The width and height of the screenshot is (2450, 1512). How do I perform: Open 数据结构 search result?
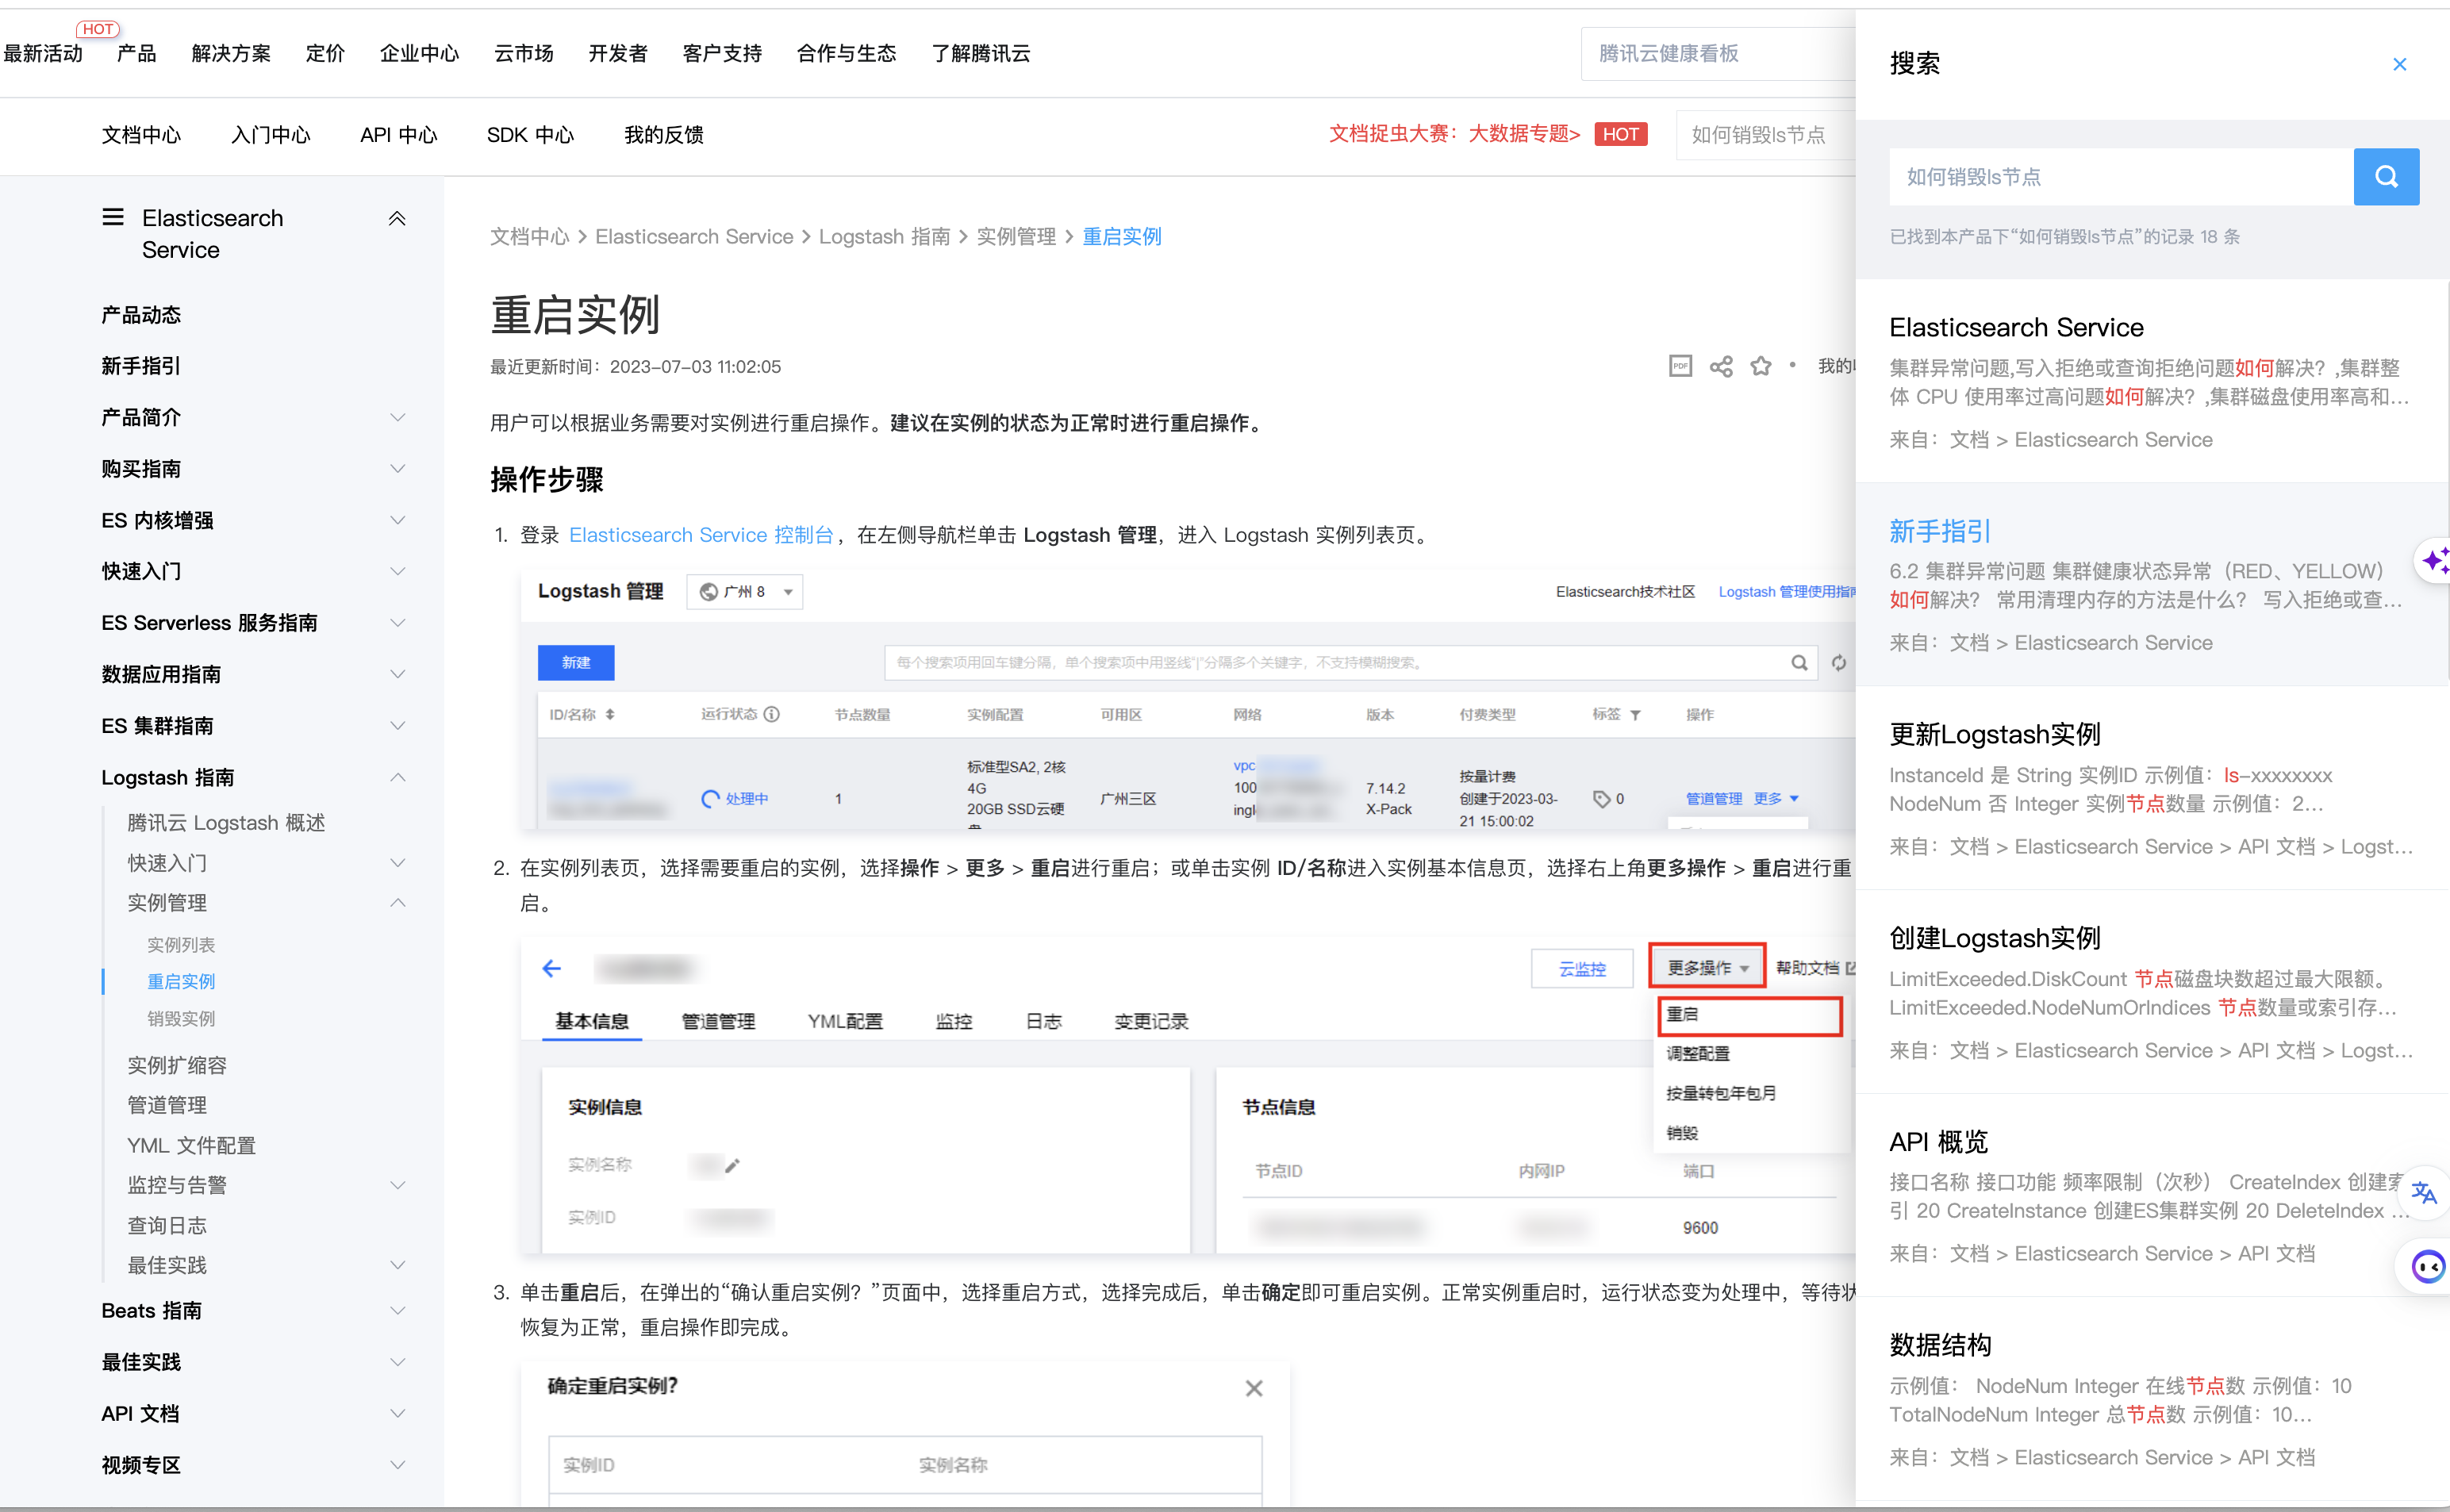point(1940,1345)
